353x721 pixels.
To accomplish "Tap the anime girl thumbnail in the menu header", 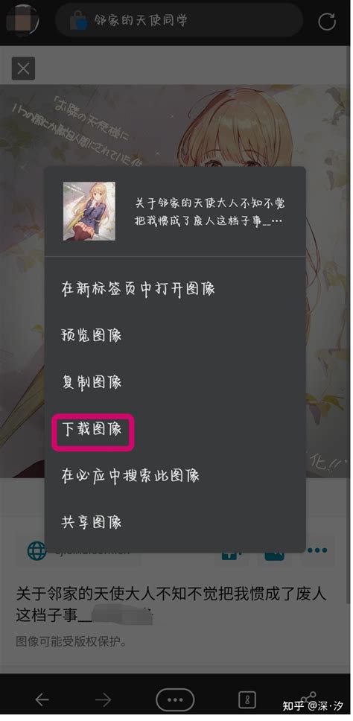I will 89,211.
